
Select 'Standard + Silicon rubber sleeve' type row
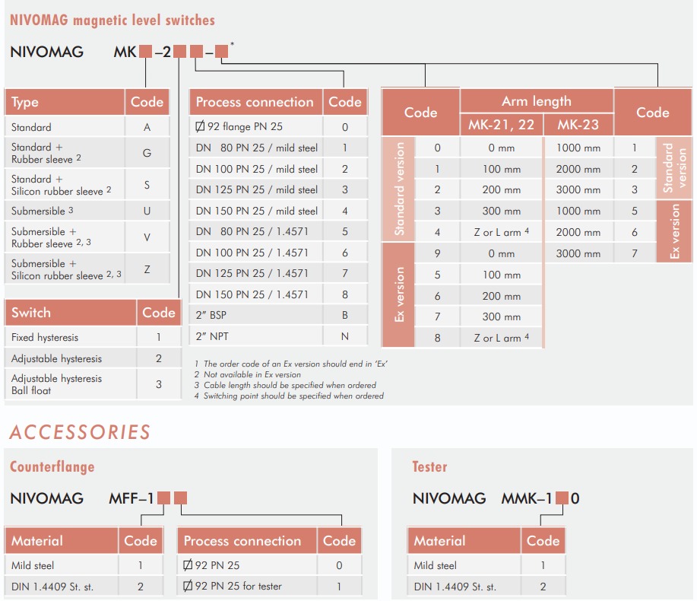tap(87, 185)
